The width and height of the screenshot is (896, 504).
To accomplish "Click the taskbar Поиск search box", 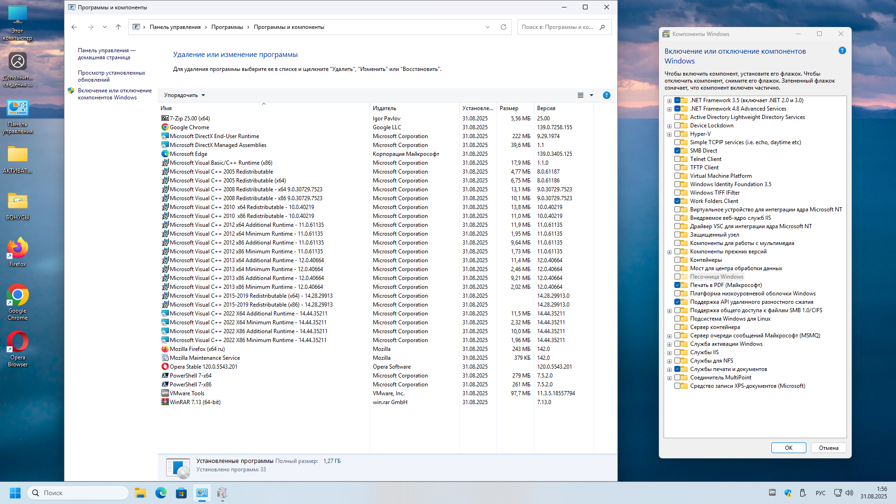I will (78, 493).
